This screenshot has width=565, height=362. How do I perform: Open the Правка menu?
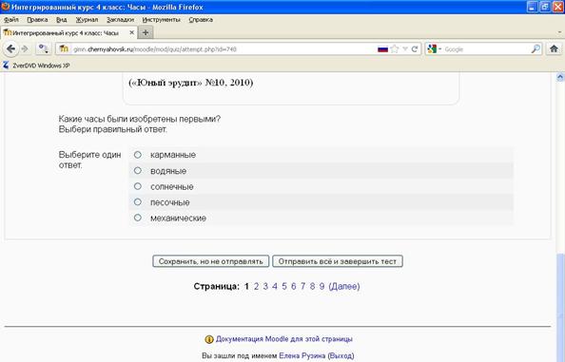[x=37, y=20]
